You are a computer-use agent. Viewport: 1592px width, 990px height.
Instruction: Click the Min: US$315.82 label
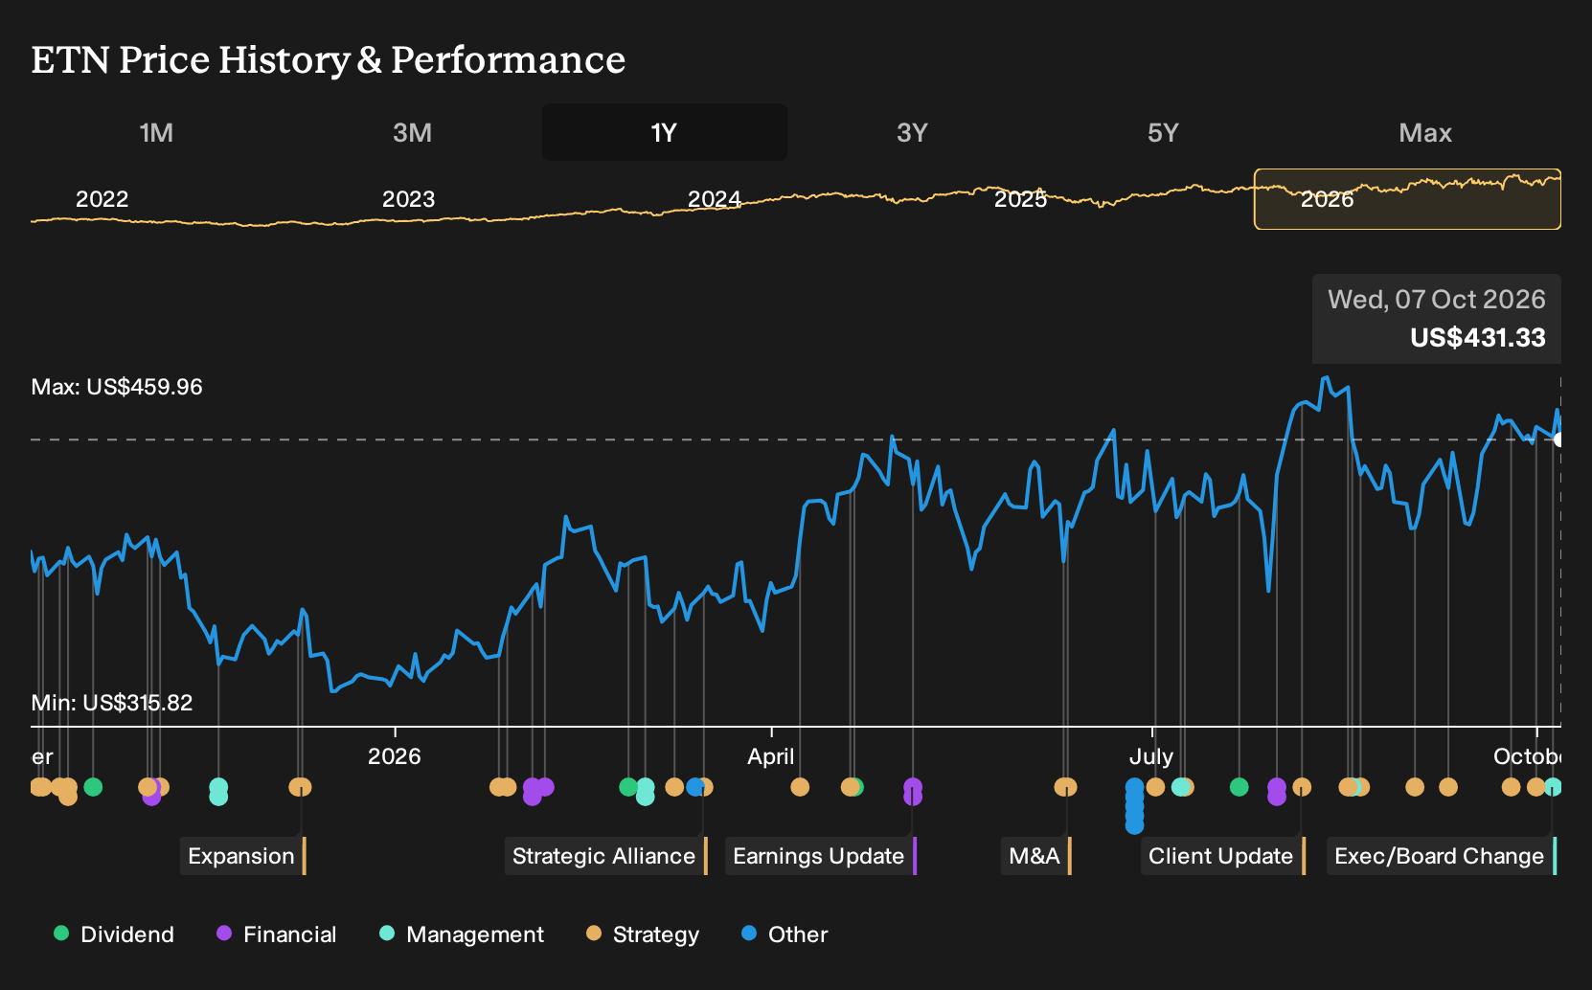(x=112, y=703)
